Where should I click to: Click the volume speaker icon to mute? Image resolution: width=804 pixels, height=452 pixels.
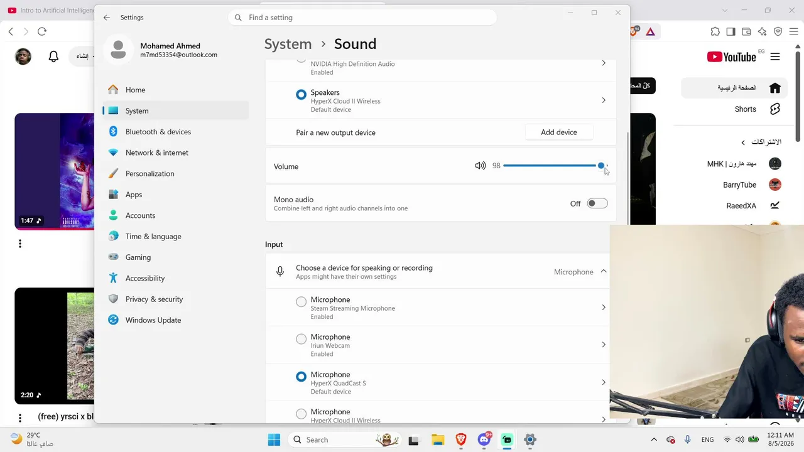481,166
